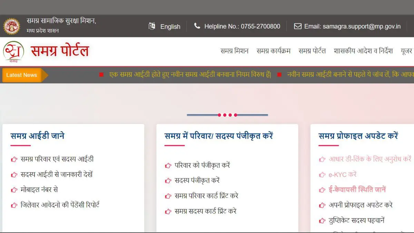This screenshot has width=414, height=233.
Task: Open जिलेवार आवेदनो की पेंडेंसी रिपोर्ट link
Action: pyautogui.click(x=60, y=205)
